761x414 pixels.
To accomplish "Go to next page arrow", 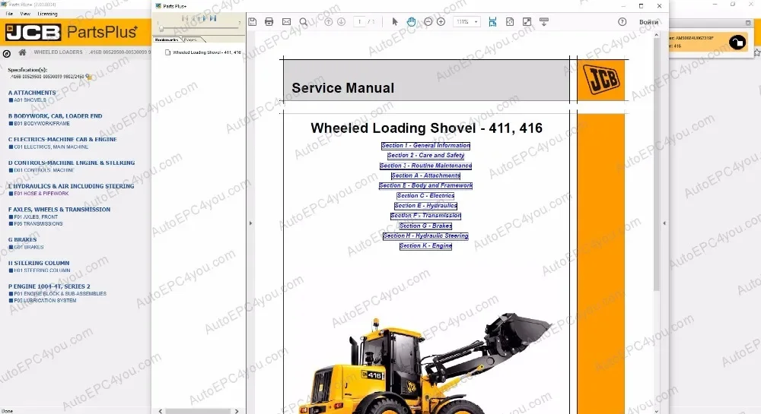I will click(341, 22).
